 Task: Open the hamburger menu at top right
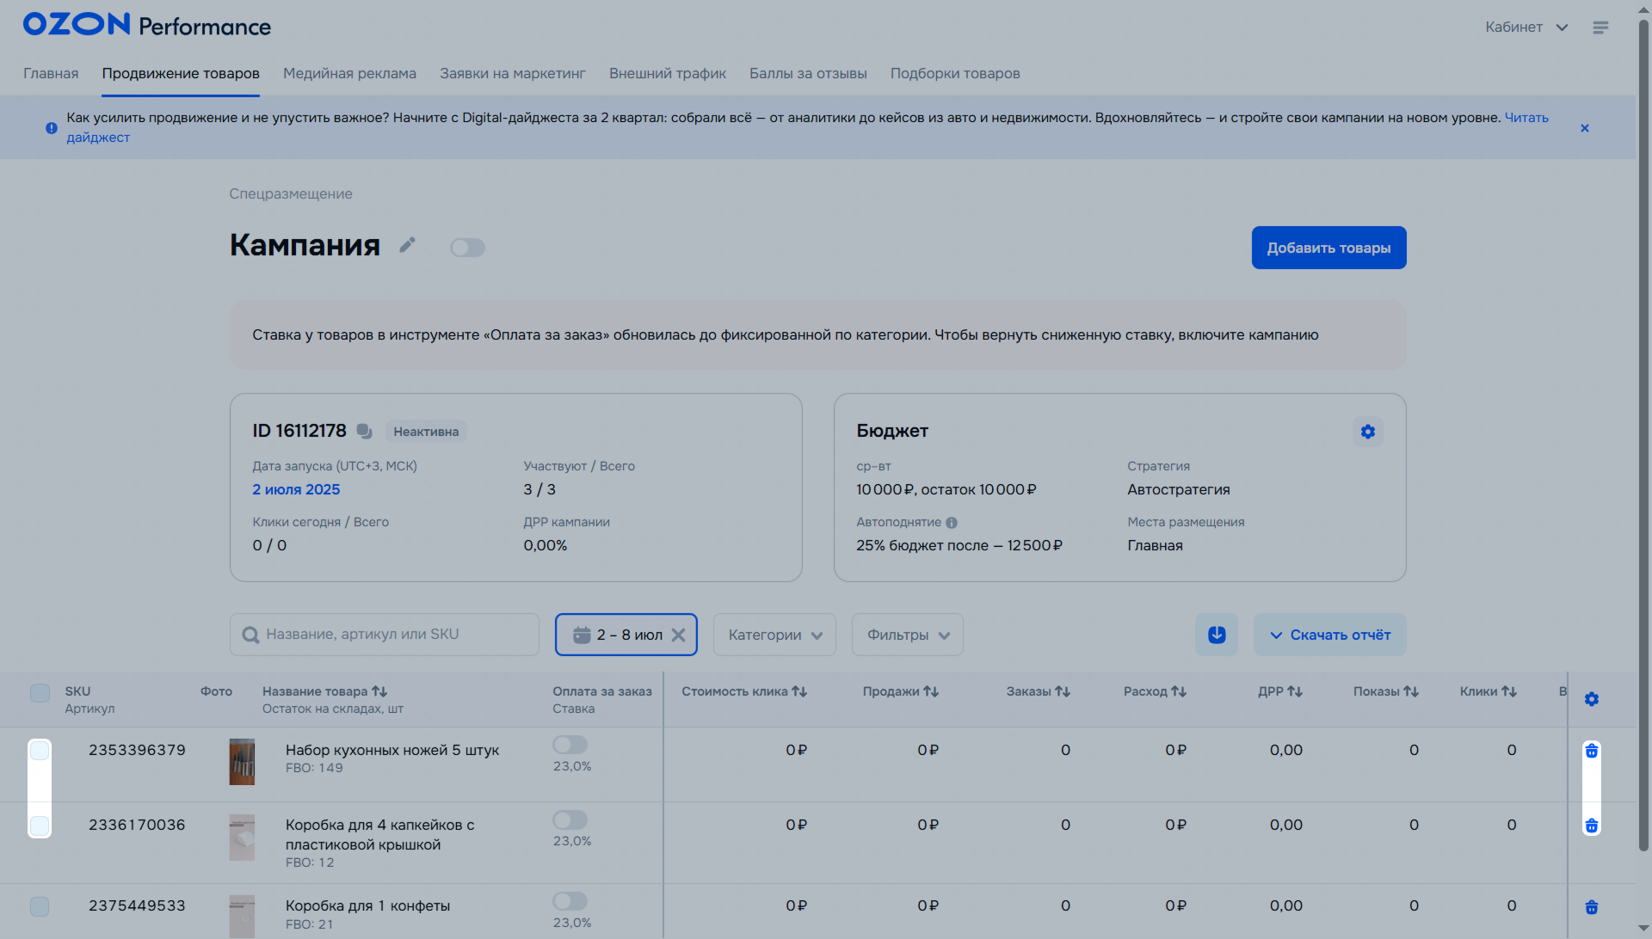1600,28
